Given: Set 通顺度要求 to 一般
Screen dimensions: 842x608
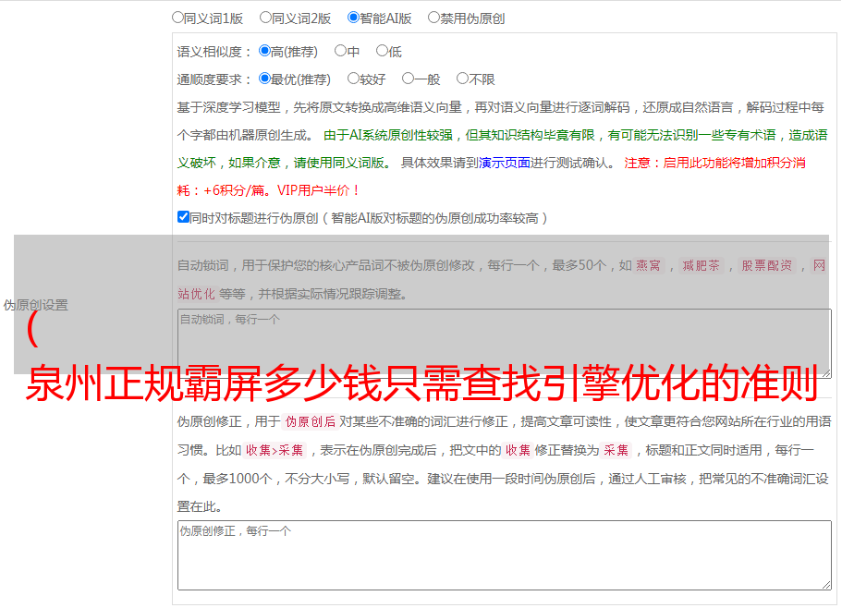Looking at the screenshot, I should (409, 79).
